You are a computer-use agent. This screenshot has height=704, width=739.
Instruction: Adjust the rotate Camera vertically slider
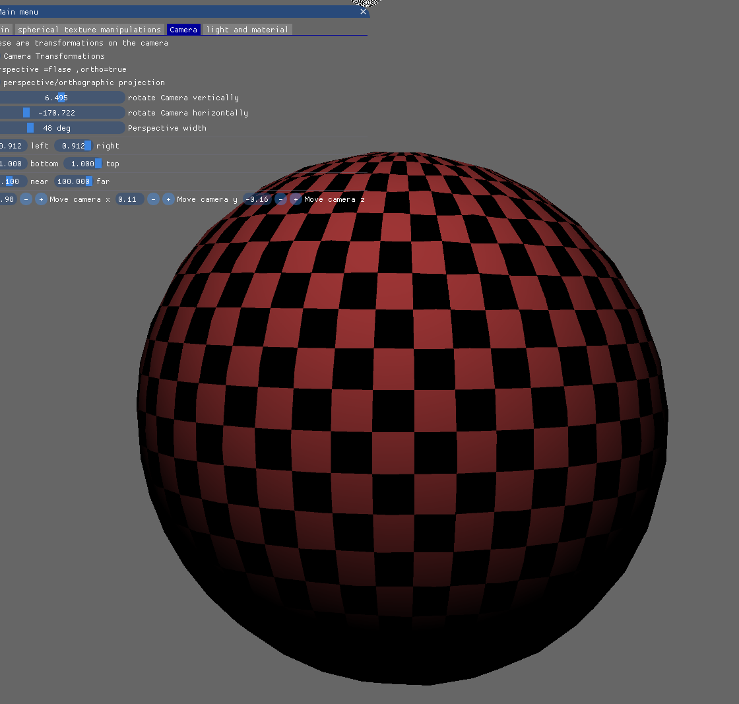63,97
